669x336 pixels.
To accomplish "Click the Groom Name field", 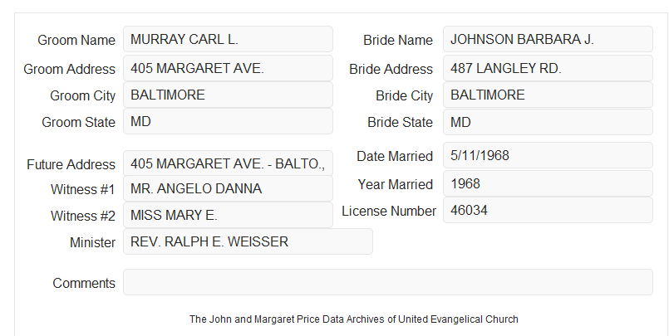I will (228, 39).
